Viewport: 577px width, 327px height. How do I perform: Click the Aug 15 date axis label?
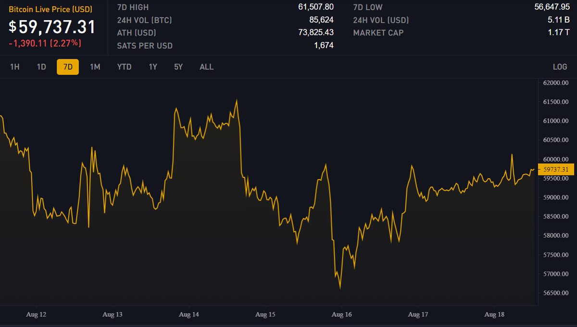tap(265, 315)
